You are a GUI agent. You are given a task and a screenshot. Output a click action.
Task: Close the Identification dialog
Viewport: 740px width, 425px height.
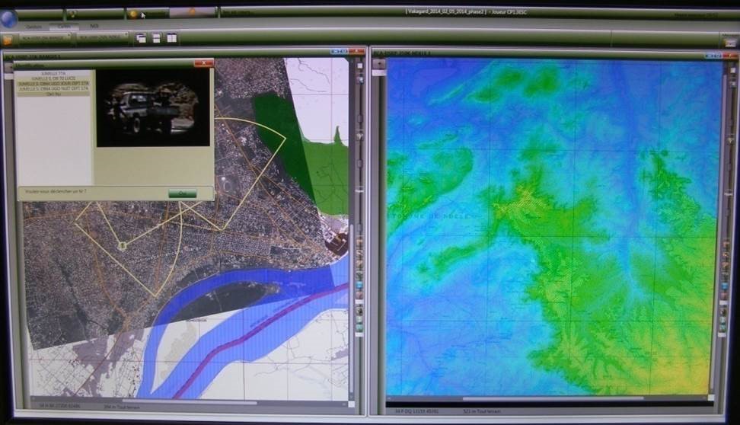(x=203, y=64)
